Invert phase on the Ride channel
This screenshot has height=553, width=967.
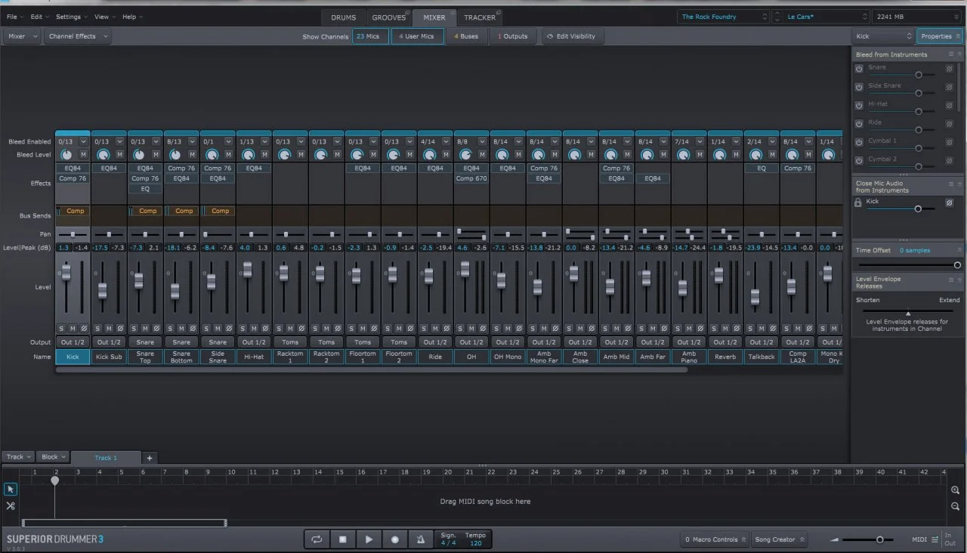446,328
